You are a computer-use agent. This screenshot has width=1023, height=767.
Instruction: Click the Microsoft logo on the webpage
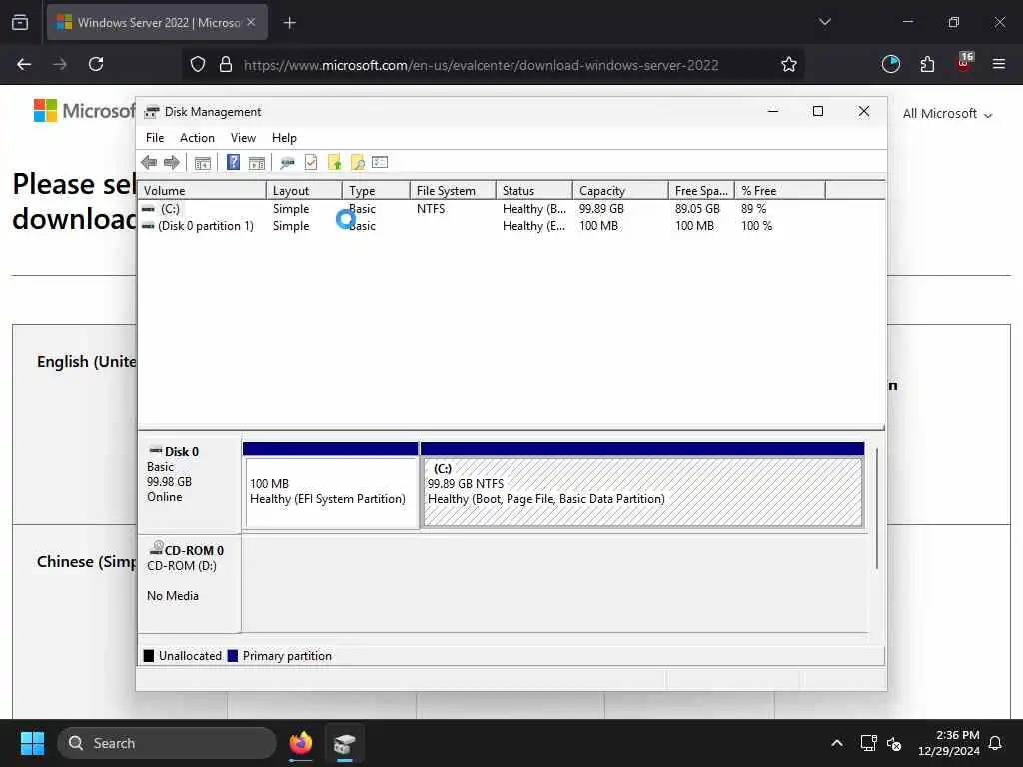(84, 111)
